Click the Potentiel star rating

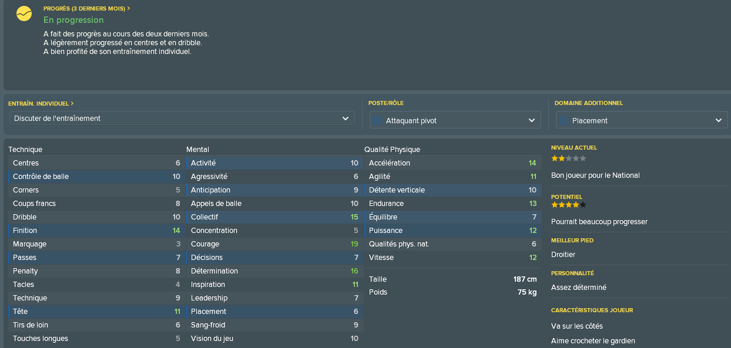pyautogui.click(x=568, y=205)
